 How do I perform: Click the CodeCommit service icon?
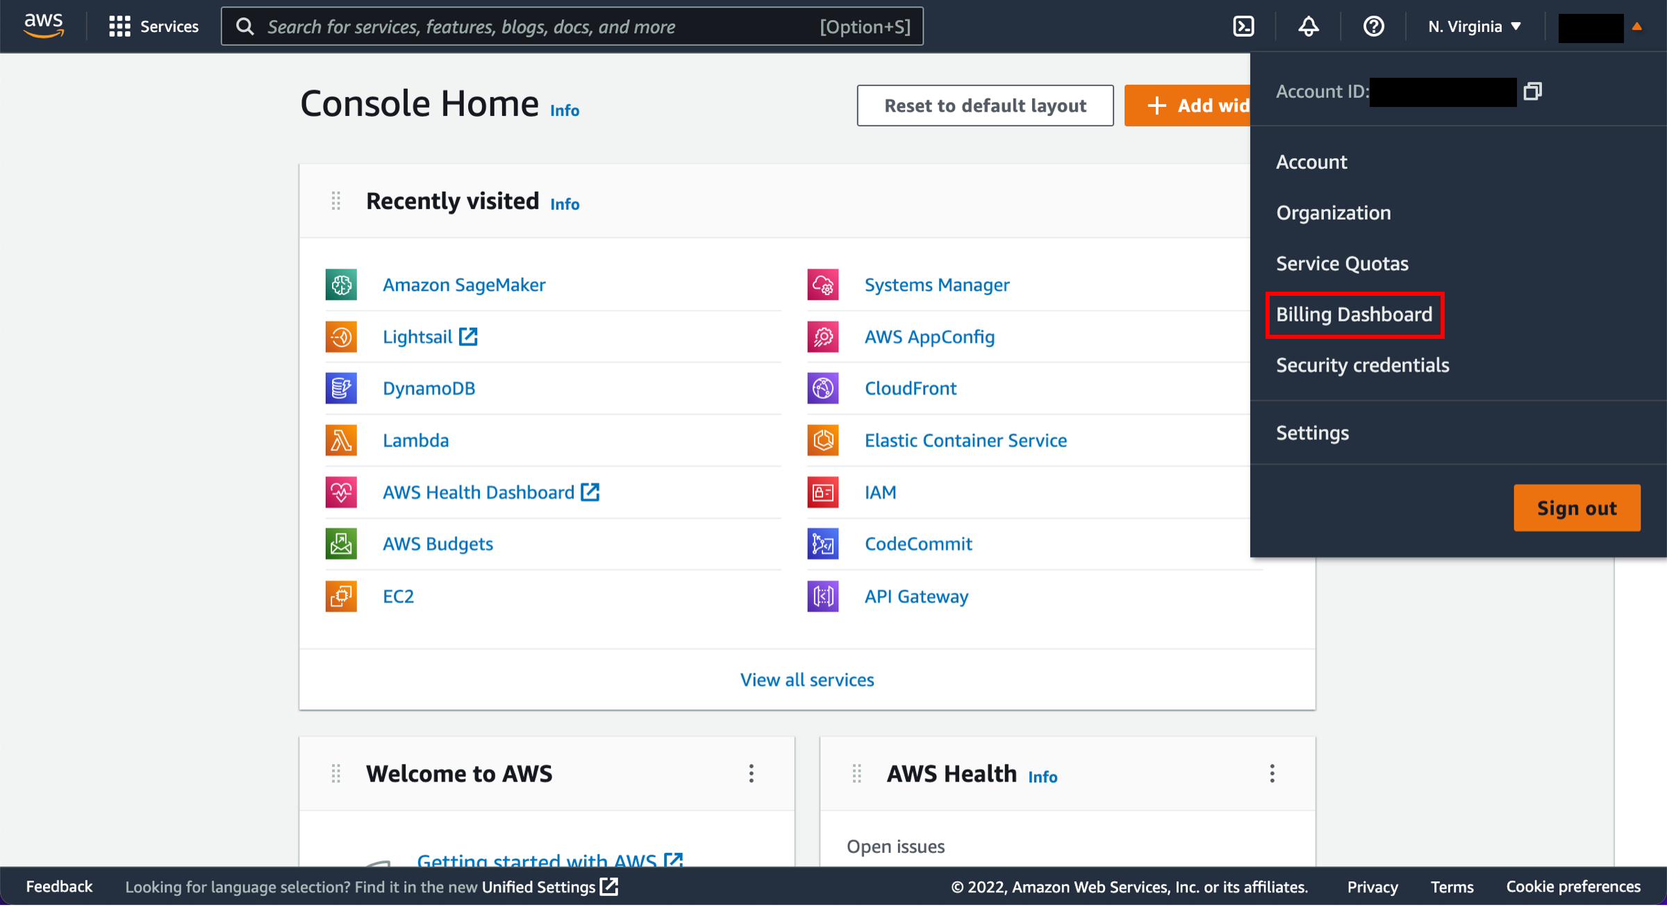(x=823, y=544)
